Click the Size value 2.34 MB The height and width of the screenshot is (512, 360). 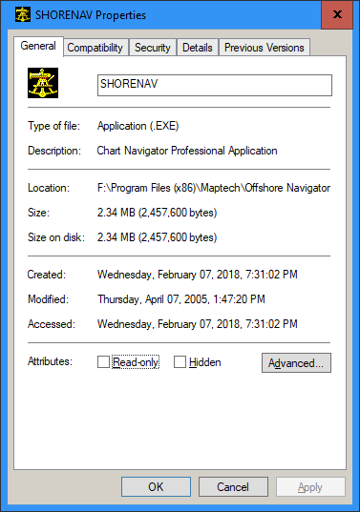(157, 213)
